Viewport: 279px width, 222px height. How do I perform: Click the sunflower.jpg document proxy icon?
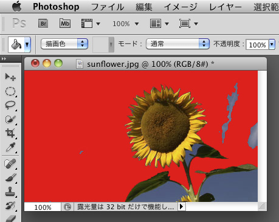80,64
